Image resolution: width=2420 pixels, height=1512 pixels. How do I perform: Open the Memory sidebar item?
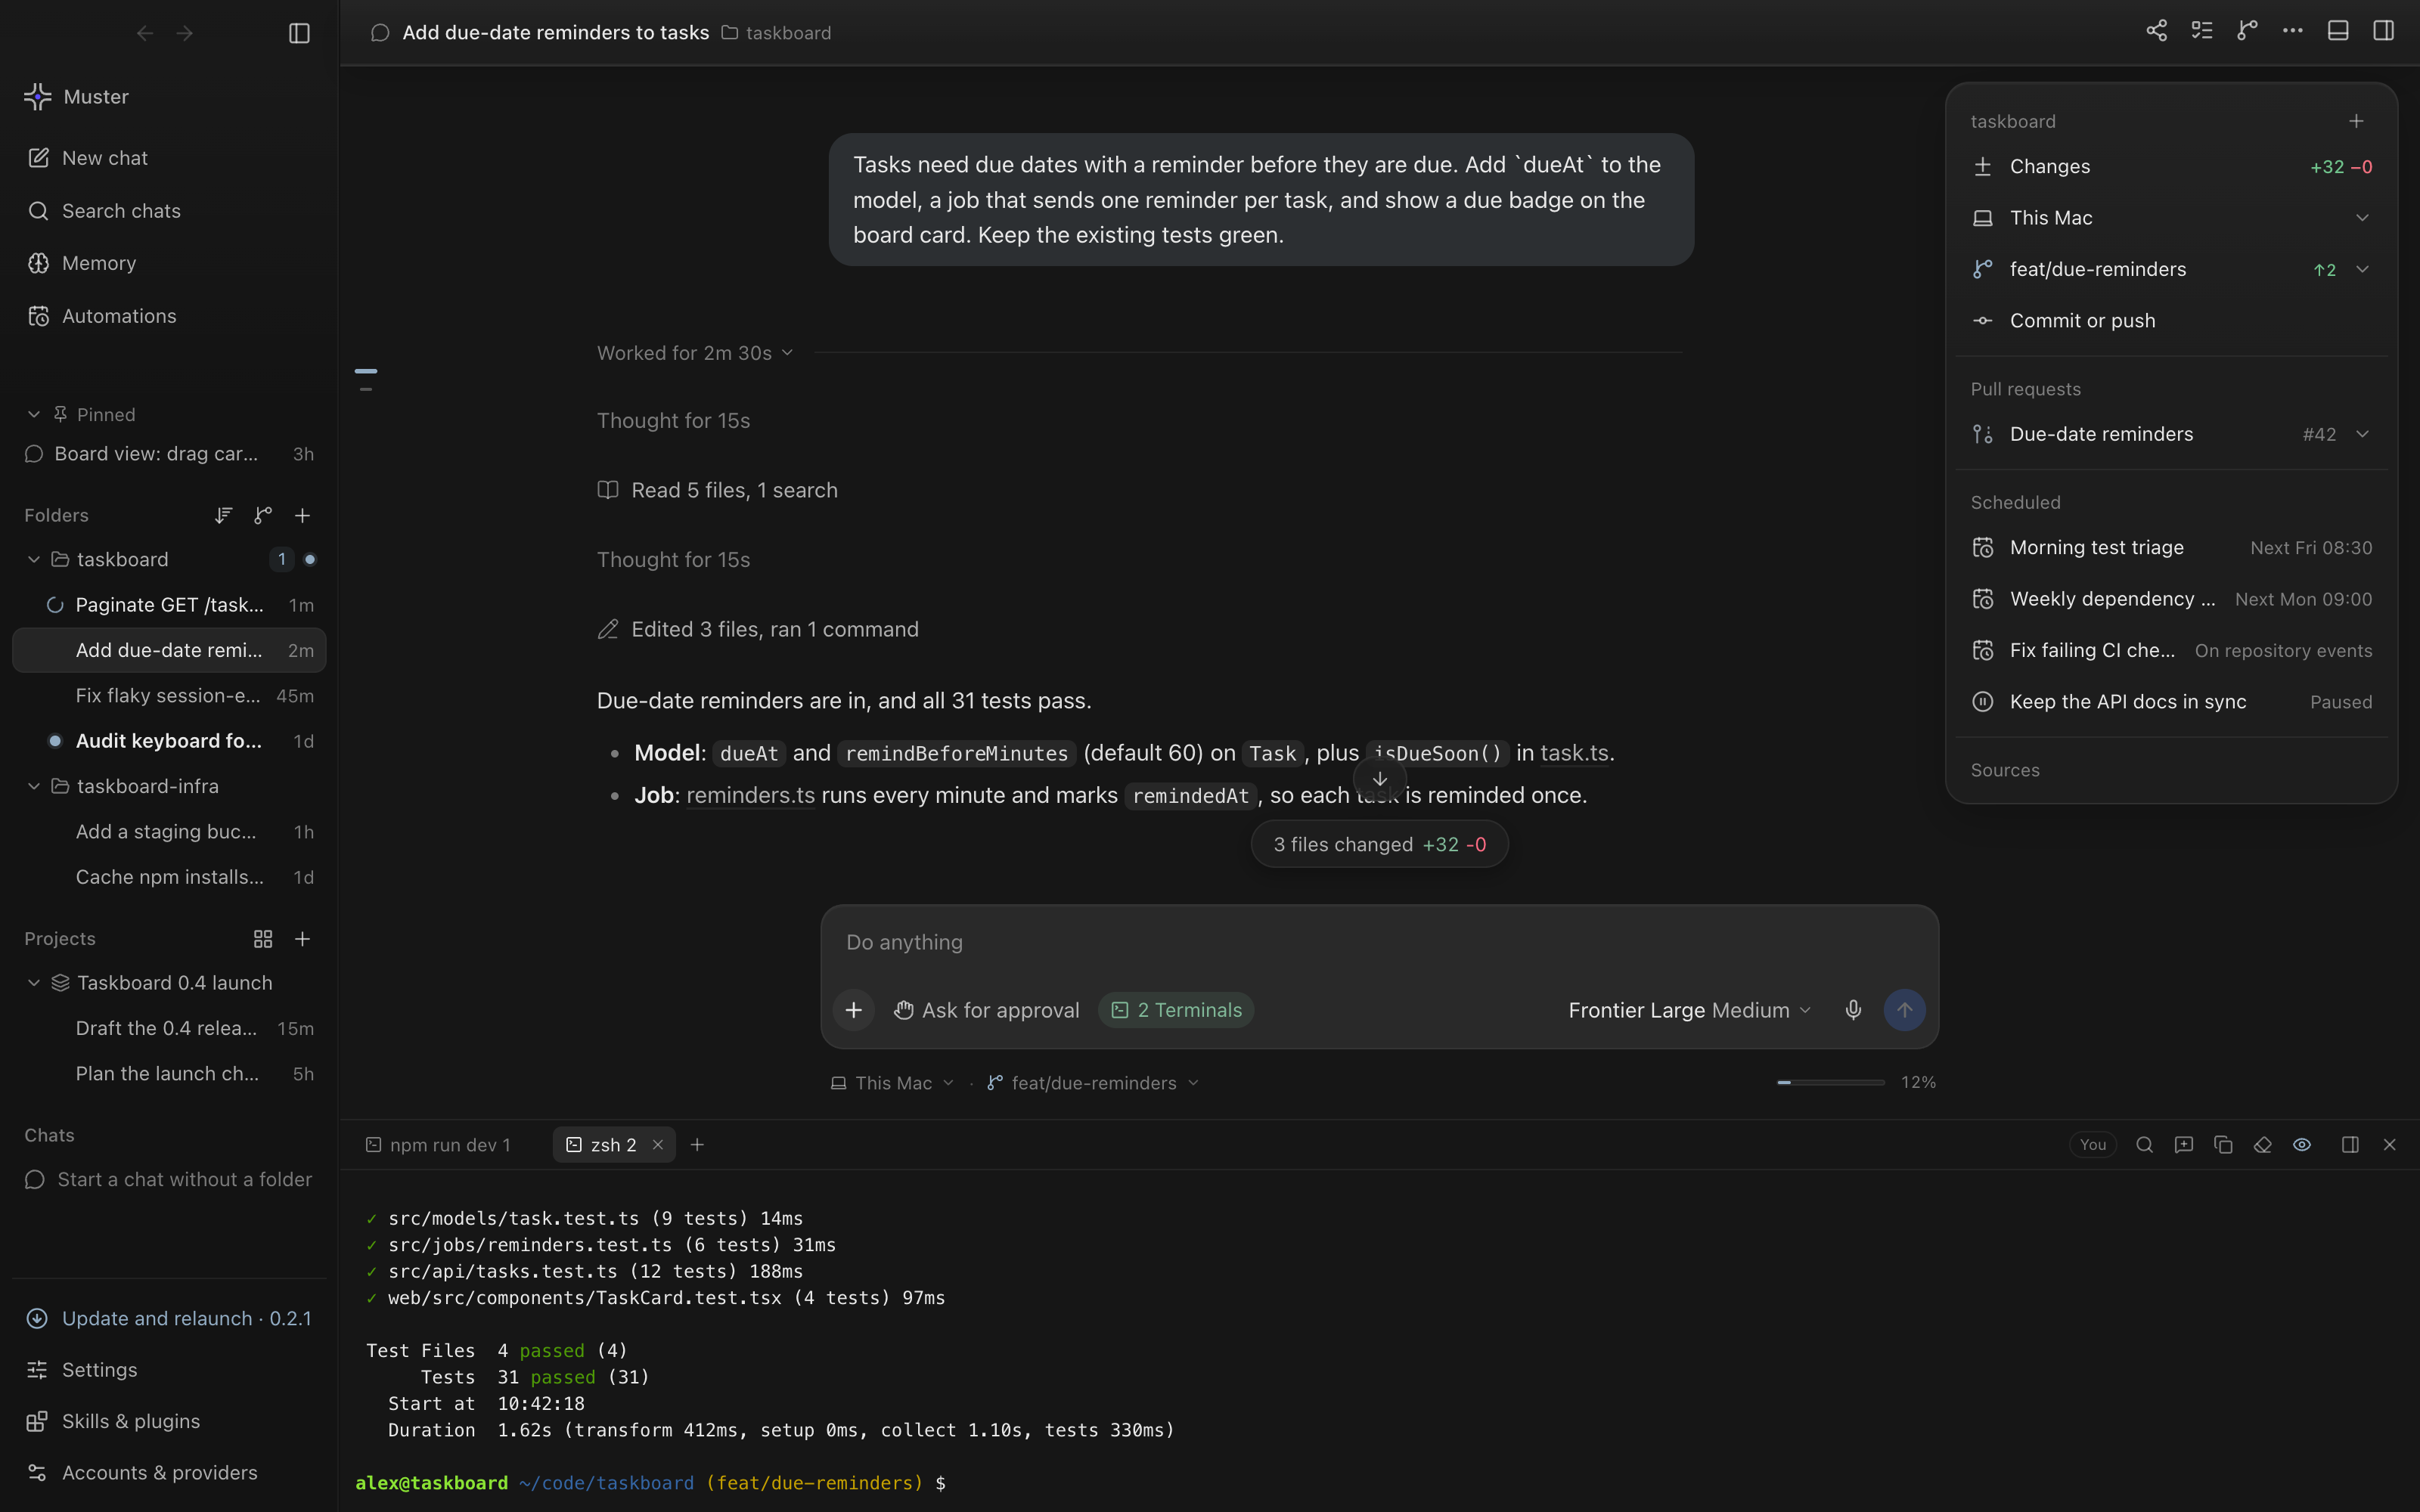[169, 263]
